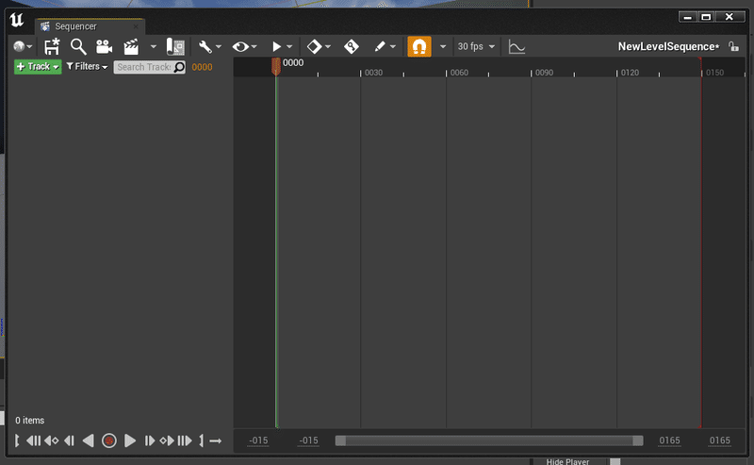Click frame 0060 on the timeline ruler
Viewport: 754px width, 465px height.
pos(459,73)
